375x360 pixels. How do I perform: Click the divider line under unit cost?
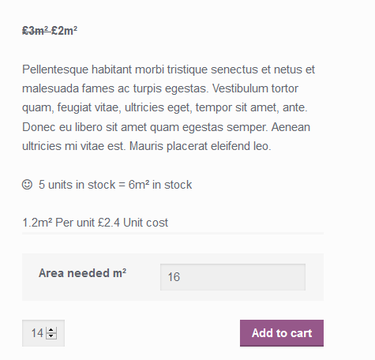(173, 233)
